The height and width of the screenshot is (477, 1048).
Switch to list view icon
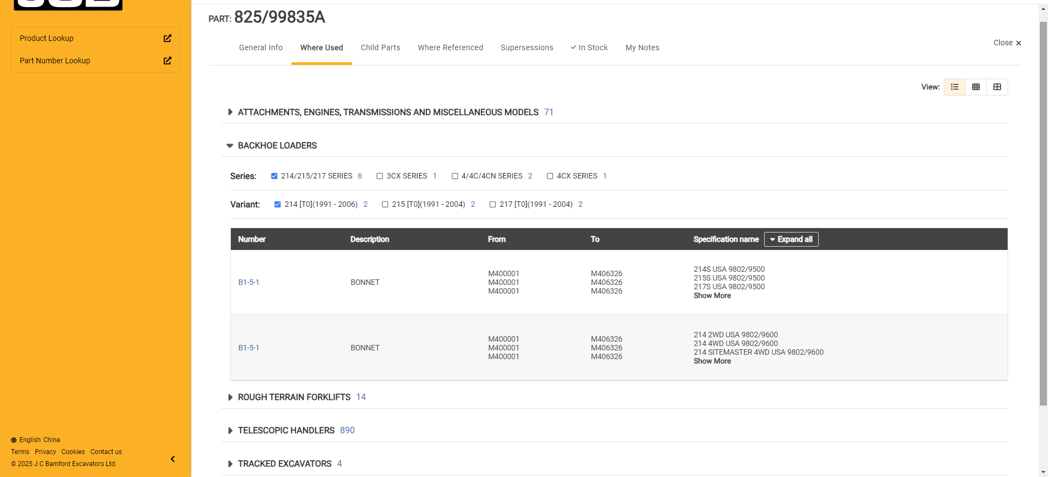pos(955,87)
